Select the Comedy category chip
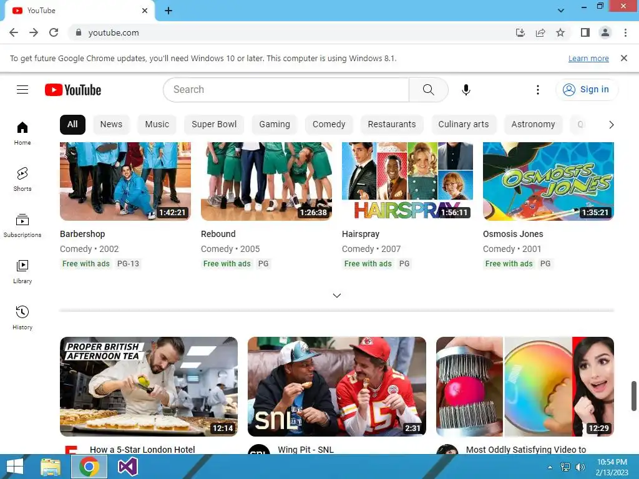Image resolution: width=639 pixels, height=479 pixels. click(329, 125)
